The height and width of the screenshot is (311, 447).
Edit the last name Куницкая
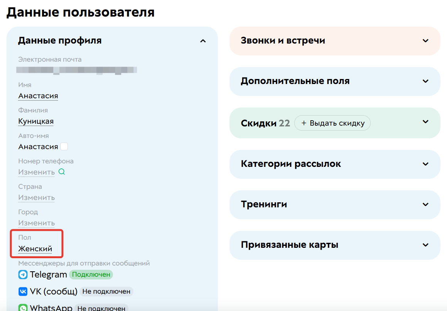[x=35, y=121]
